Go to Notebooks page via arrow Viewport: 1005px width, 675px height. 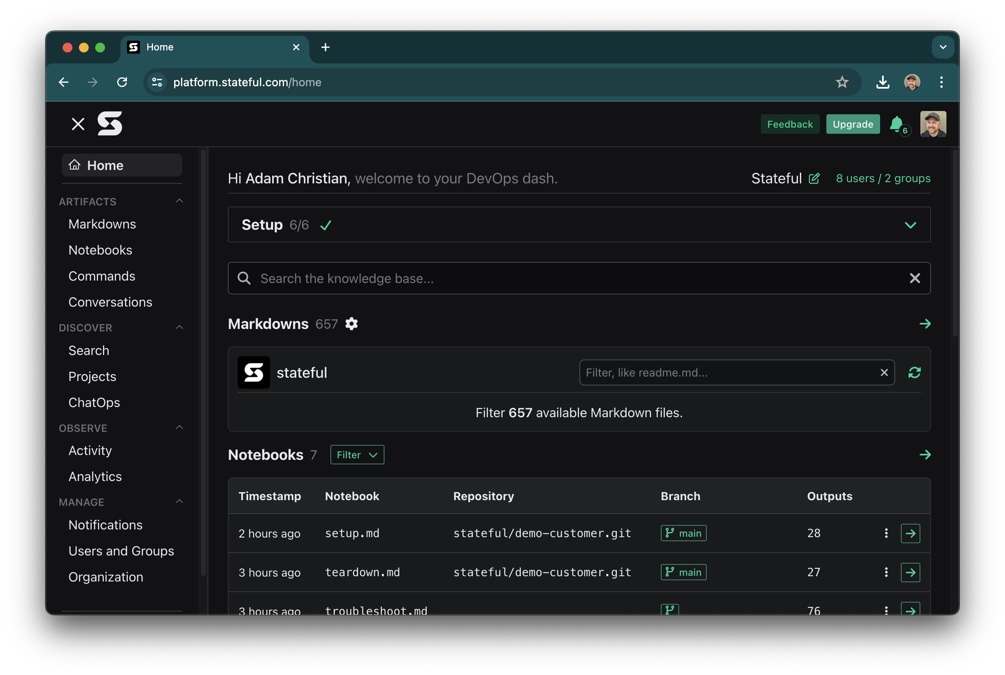pos(925,455)
